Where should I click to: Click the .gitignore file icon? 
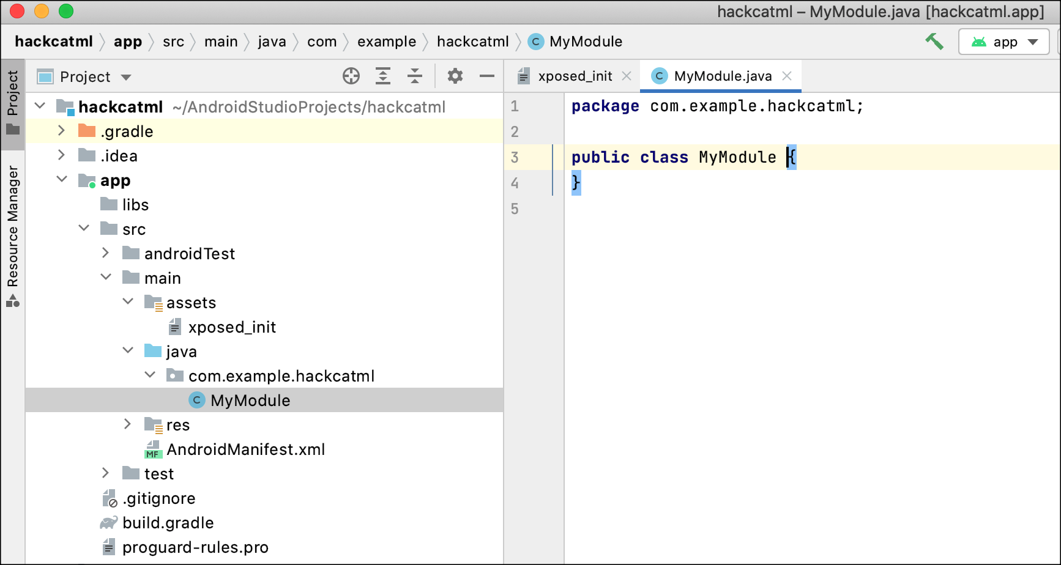pyautogui.click(x=110, y=498)
